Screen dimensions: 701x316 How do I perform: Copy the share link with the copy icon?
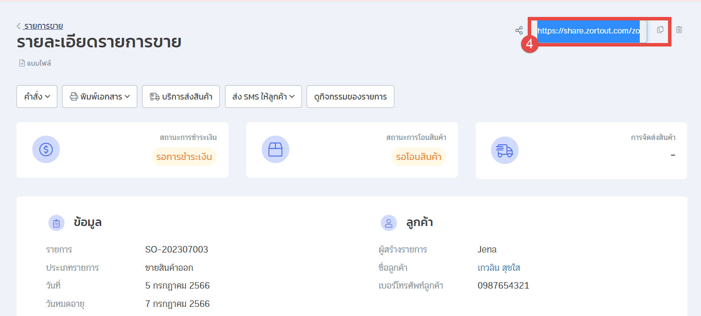pos(660,30)
